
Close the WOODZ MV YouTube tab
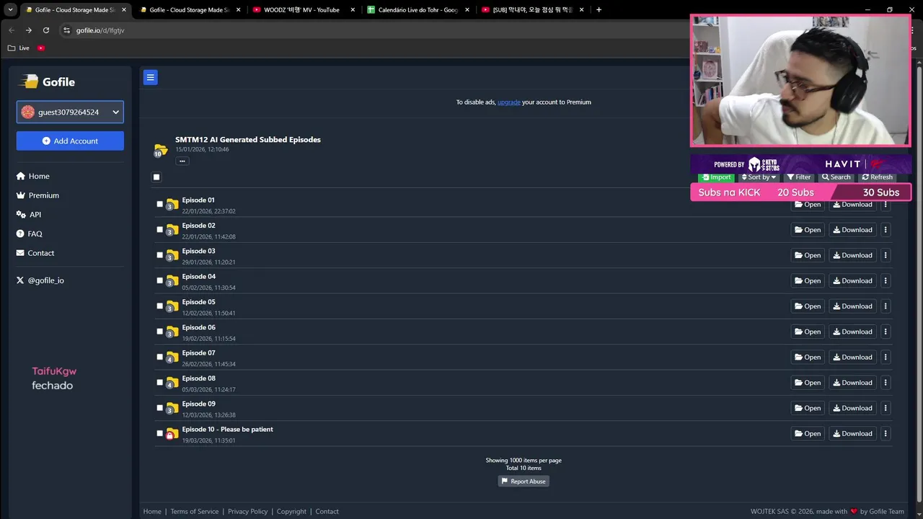[353, 10]
